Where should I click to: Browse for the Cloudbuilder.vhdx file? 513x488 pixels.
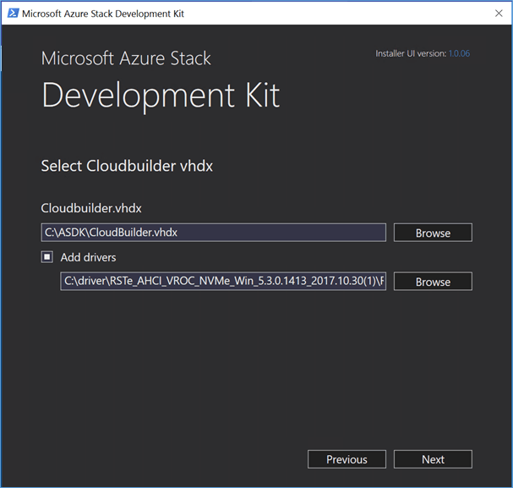tap(433, 233)
